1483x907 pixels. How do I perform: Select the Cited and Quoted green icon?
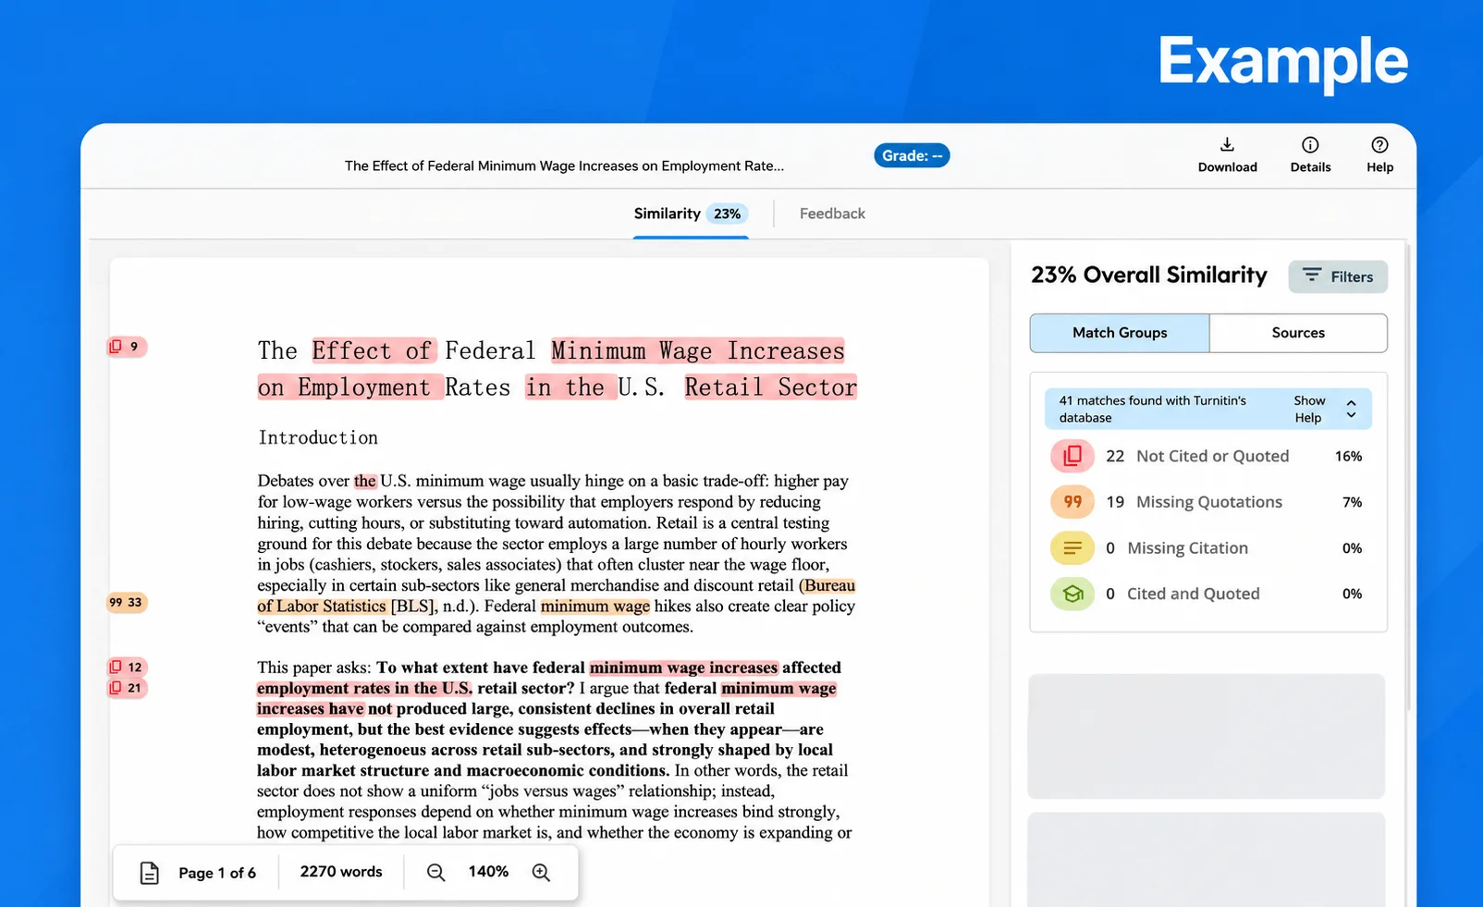pyautogui.click(x=1072, y=594)
